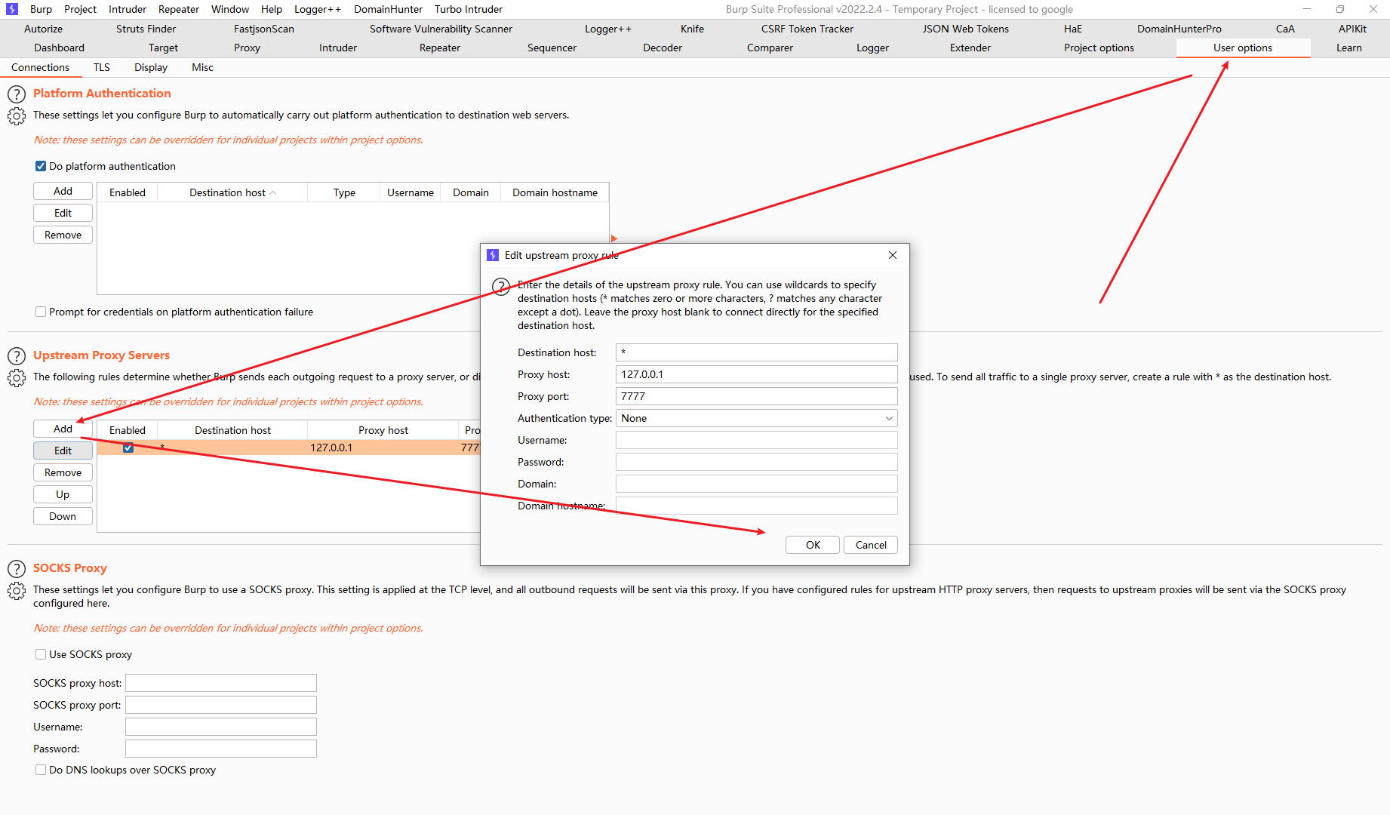Open the Intruder menu in menu bar

click(128, 9)
